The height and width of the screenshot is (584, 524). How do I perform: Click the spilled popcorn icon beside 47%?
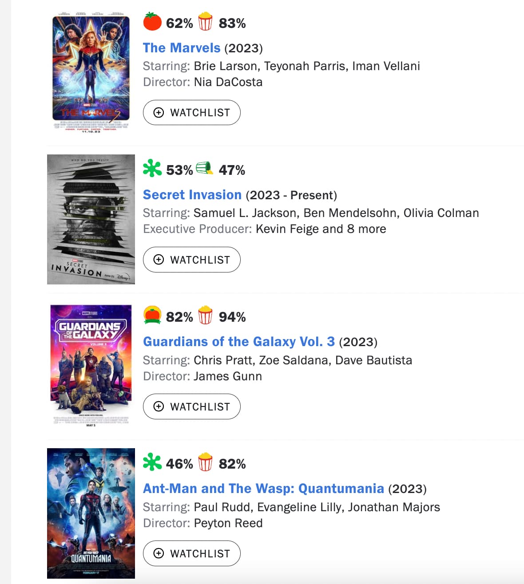[x=205, y=168]
